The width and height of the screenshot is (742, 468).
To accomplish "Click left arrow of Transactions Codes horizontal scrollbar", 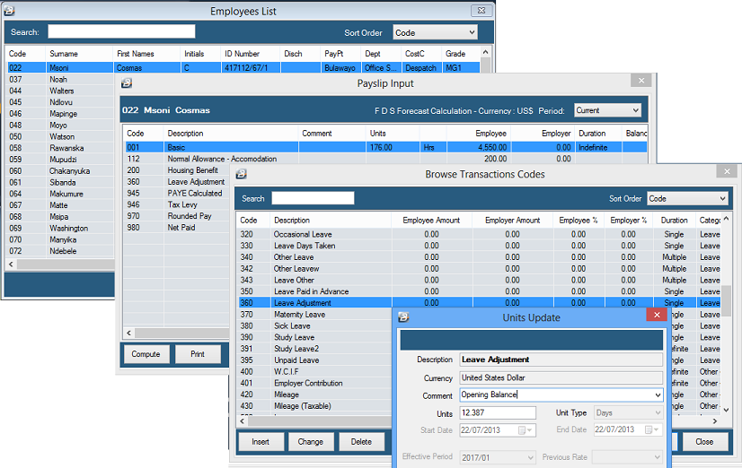I will click(x=243, y=420).
